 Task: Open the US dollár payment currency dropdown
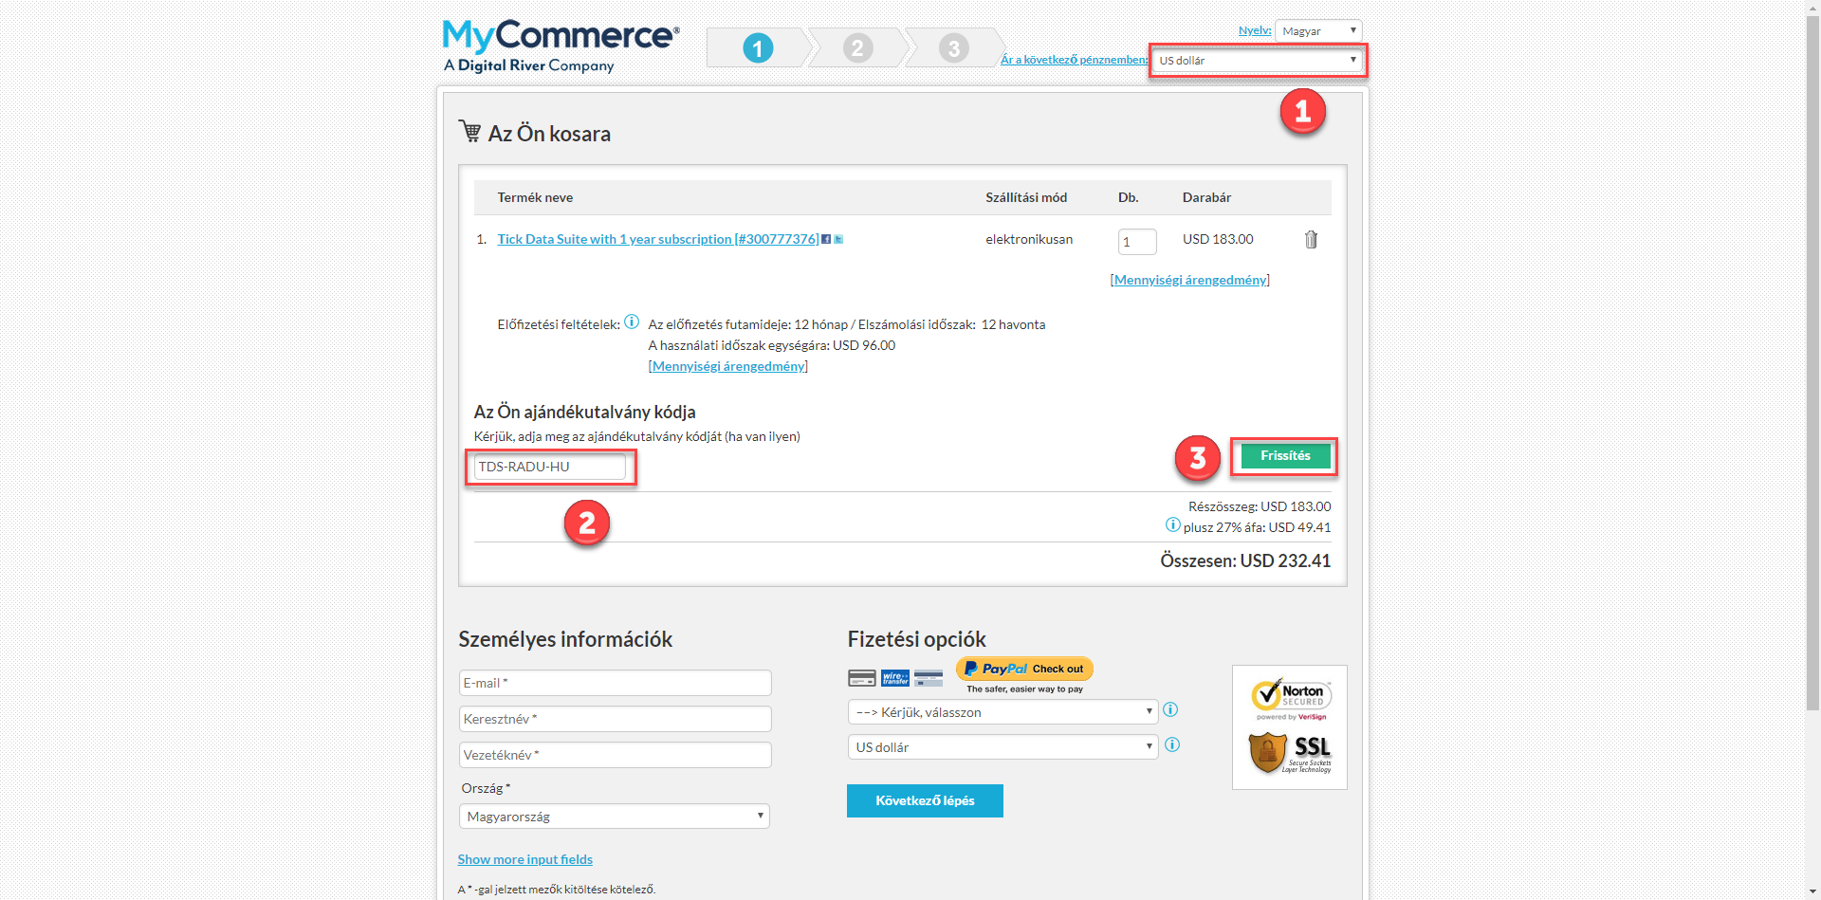pyautogui.click(x=1002, y=747)
